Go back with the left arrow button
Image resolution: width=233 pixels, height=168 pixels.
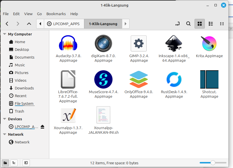pyautogui.click(x=7, y=24)
